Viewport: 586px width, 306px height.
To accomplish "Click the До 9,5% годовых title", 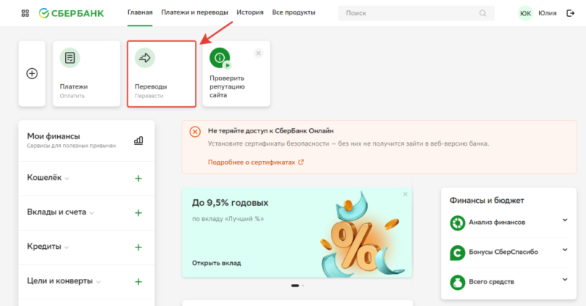I will click(230, 203).
